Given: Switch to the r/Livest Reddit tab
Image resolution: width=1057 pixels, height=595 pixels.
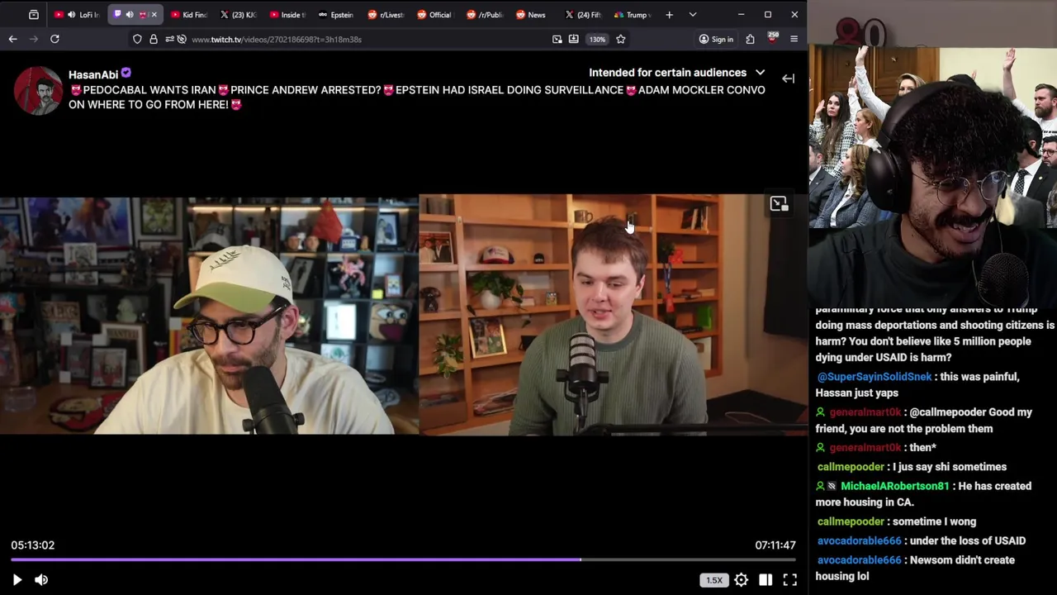Looking at the screenshot, I should coord(386,15).
